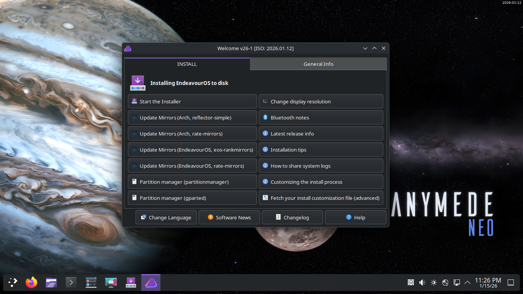Open the clock showing 11:26 PM
This screenshot has width=523, height=294.
tap(488, 283)
